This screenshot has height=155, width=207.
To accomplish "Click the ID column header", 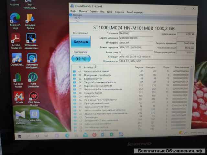I will 80,67.
